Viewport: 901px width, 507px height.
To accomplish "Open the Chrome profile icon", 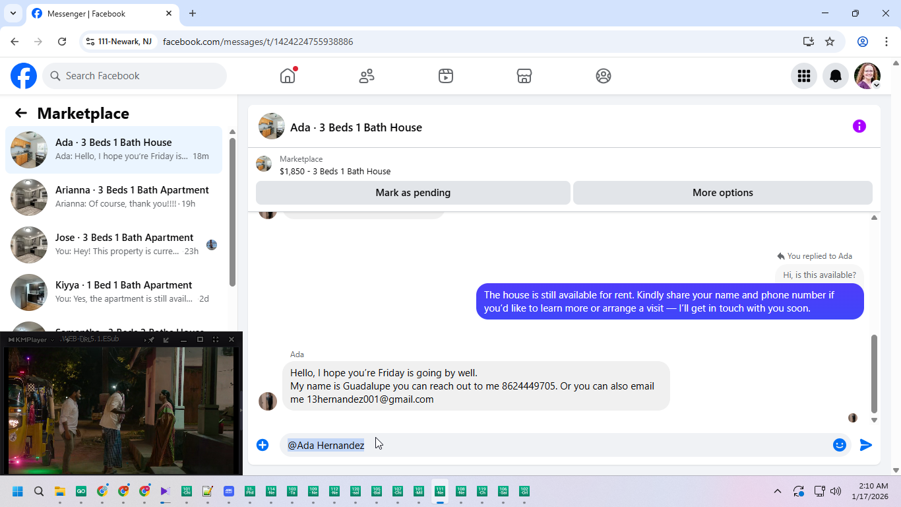I will click(863, 42).
